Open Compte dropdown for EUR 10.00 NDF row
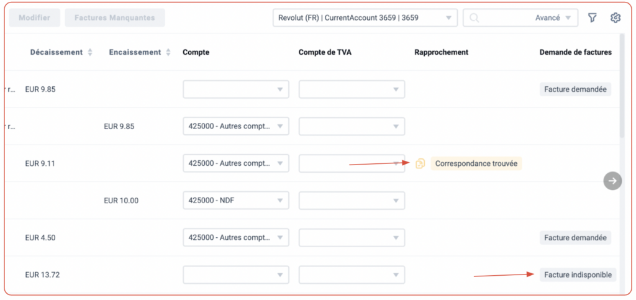Screen dimensions: 636x300 [236, 200]
